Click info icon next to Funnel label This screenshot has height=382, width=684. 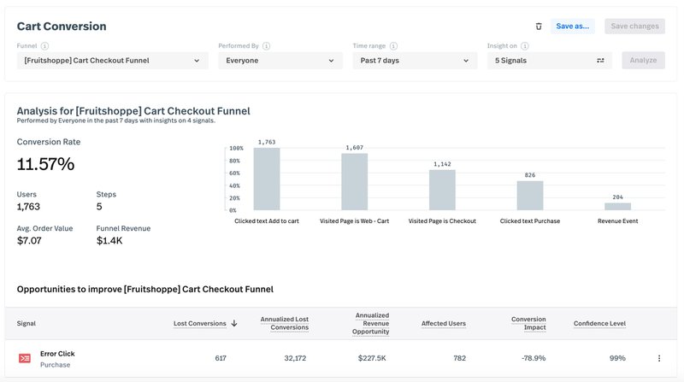tap(44, 46)
